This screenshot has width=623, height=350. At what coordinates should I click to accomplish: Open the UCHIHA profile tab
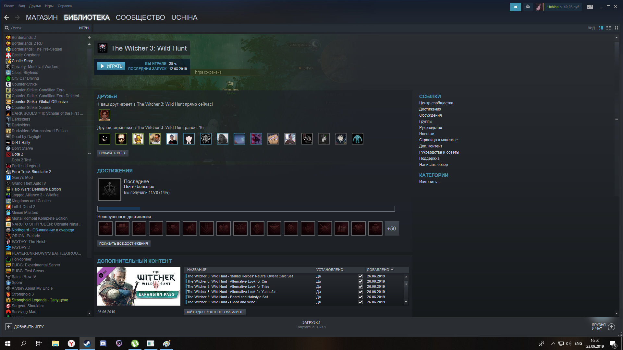tap(184, 17)
